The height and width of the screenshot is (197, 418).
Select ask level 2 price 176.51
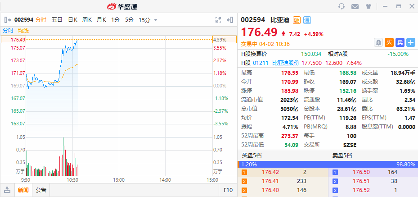point(361,181)
